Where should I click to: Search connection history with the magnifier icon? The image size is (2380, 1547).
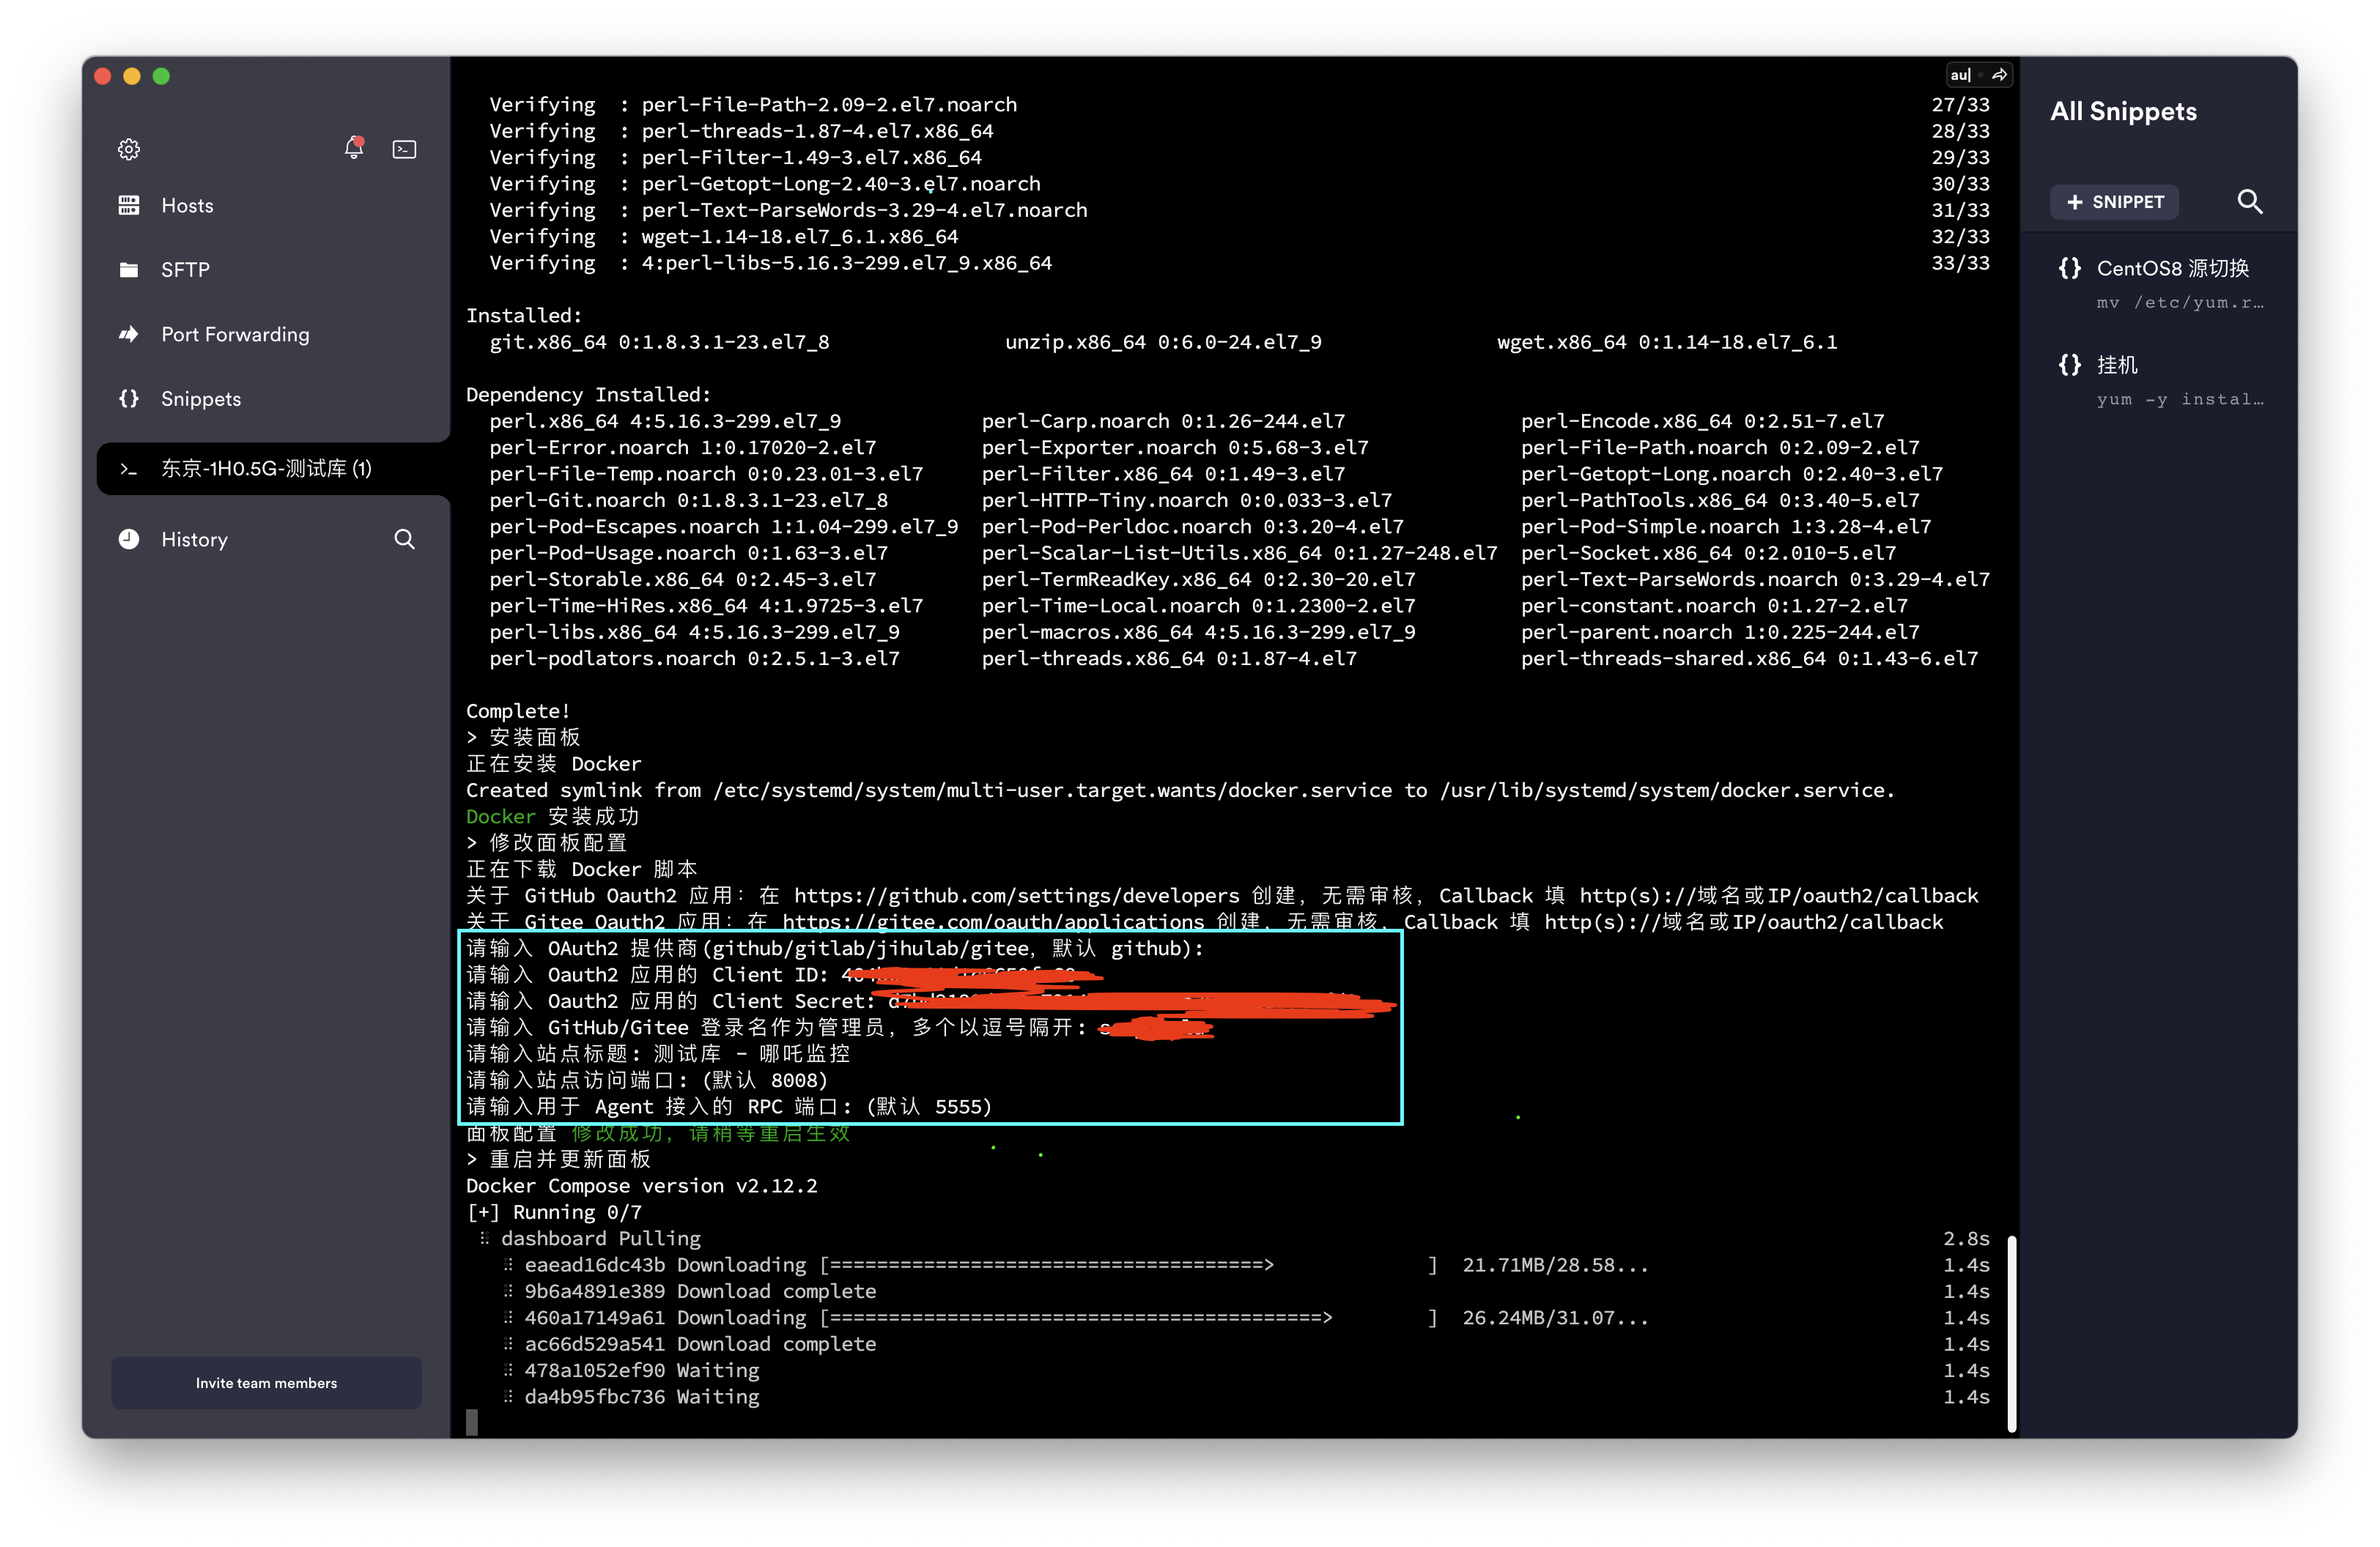tap(404, 540)
